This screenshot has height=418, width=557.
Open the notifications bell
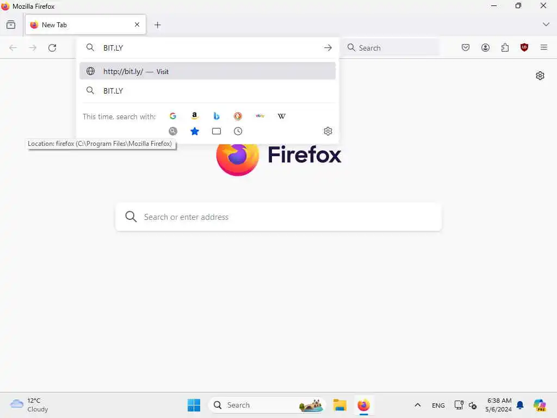tap(520, 405)
